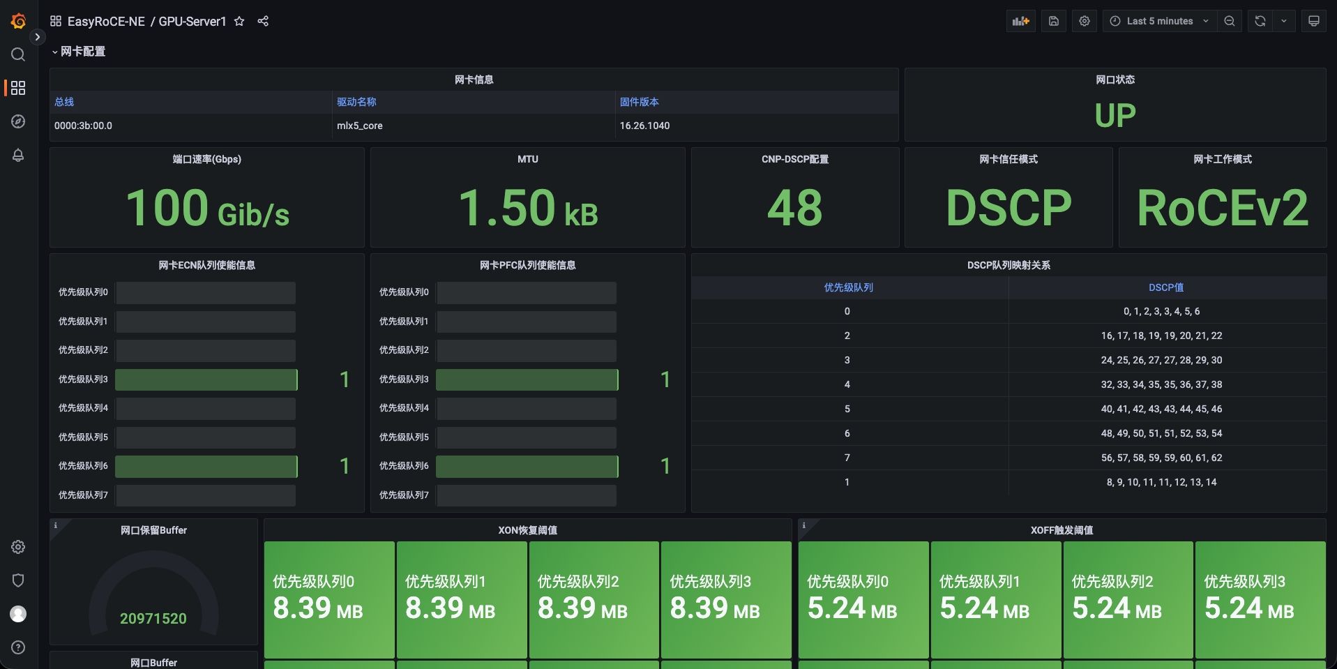Open dashboard settings gear in toolbar
This screenshot has height=669, width=1337.
(1084, 21)
